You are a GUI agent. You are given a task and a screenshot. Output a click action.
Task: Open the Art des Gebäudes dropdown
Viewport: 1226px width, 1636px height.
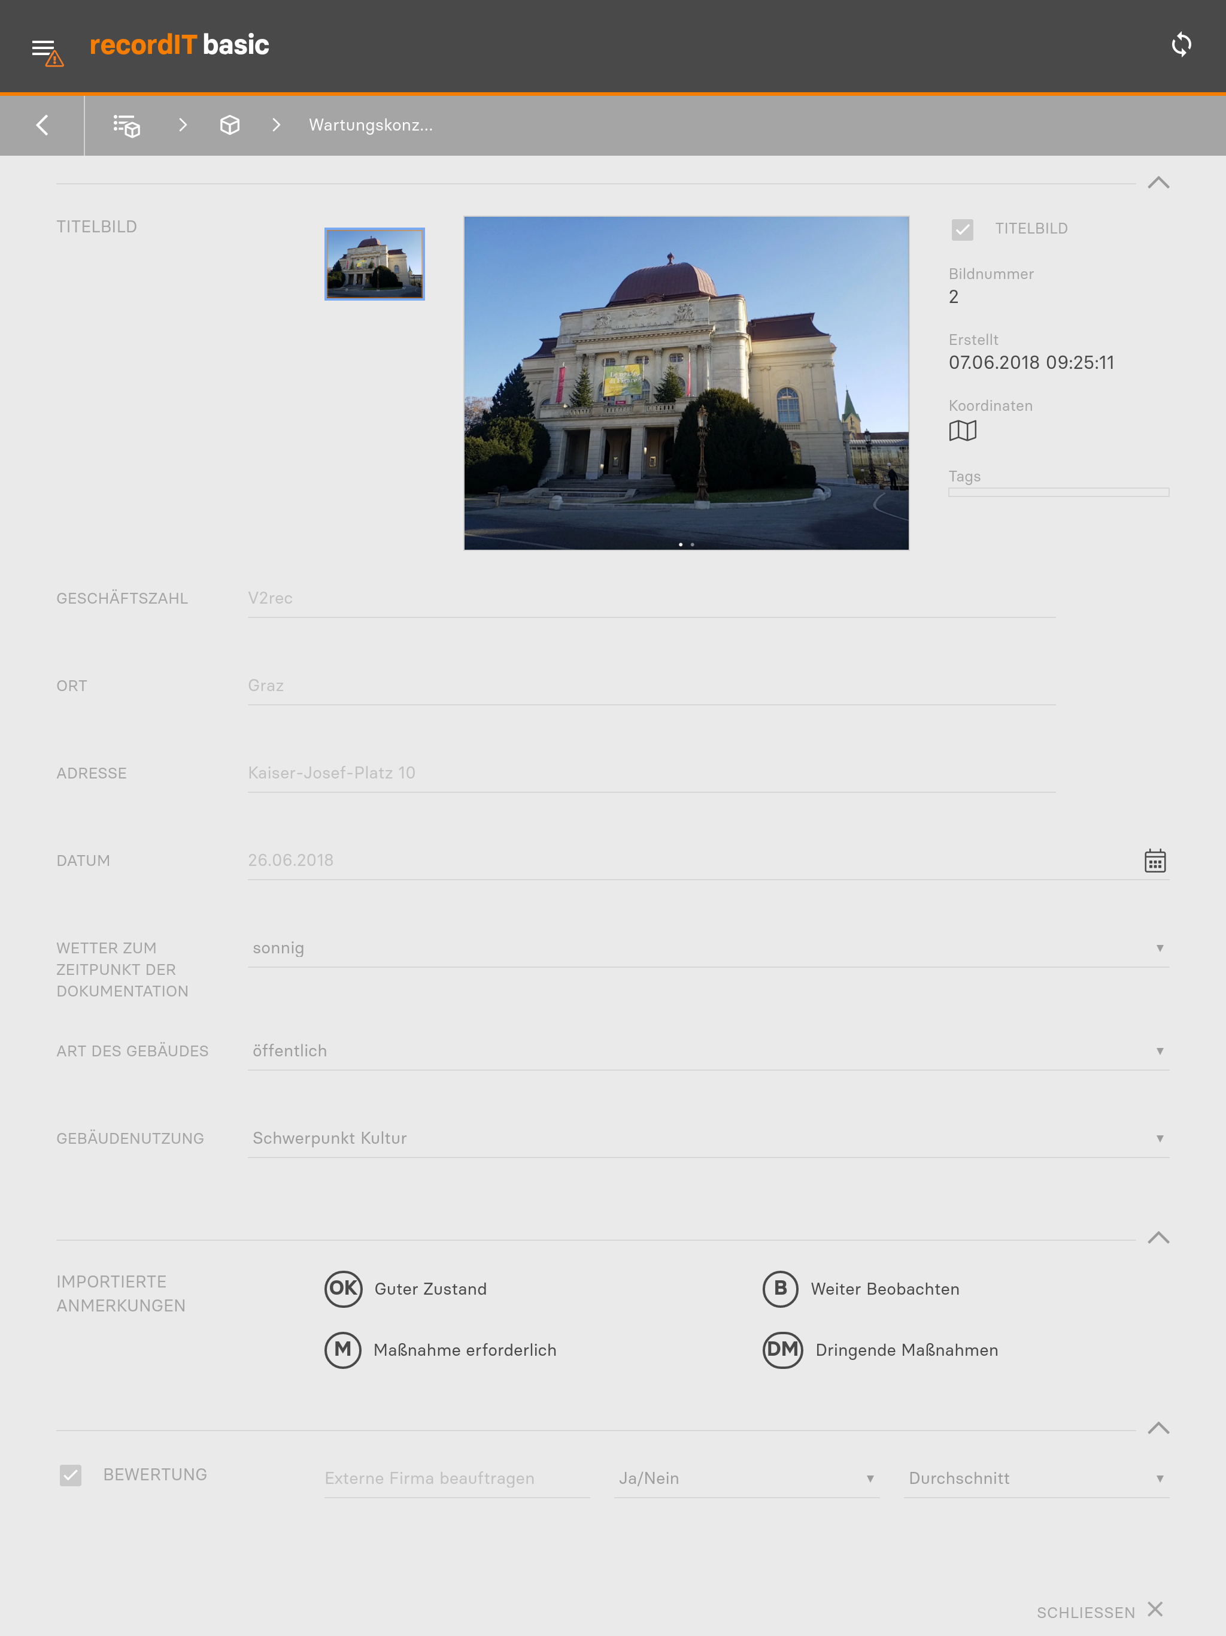(x=708, y=1051)
